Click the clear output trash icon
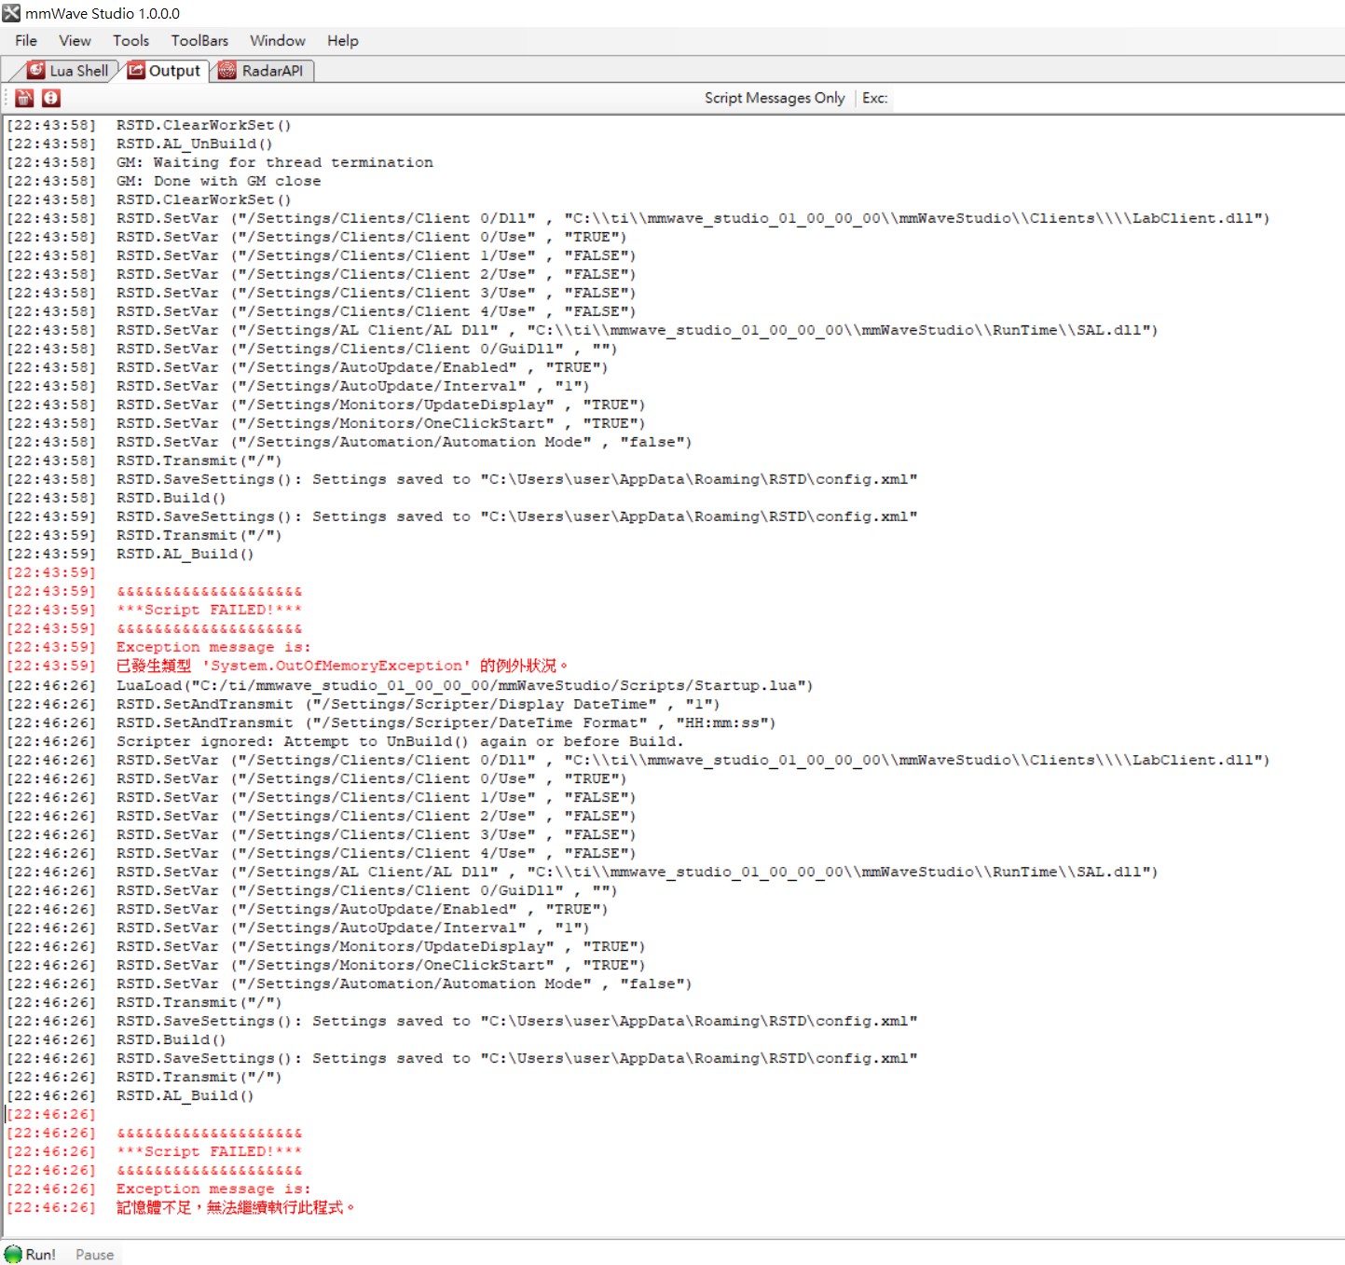Image resolution: width=1345 pixels, height=1265 pixels. (24, 98)
